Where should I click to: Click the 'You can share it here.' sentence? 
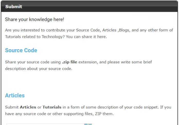pyautogui.click(x=86, y=37)
